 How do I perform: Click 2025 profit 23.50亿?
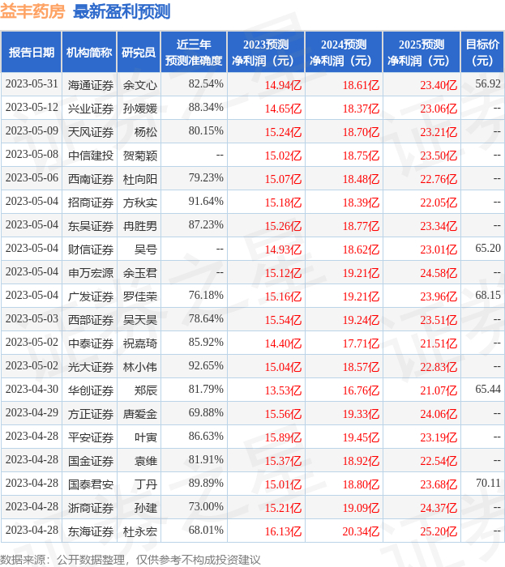coord(439,156)
